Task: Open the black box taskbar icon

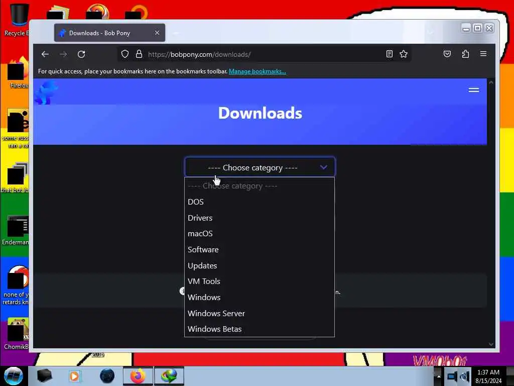Action: point(44,376)
